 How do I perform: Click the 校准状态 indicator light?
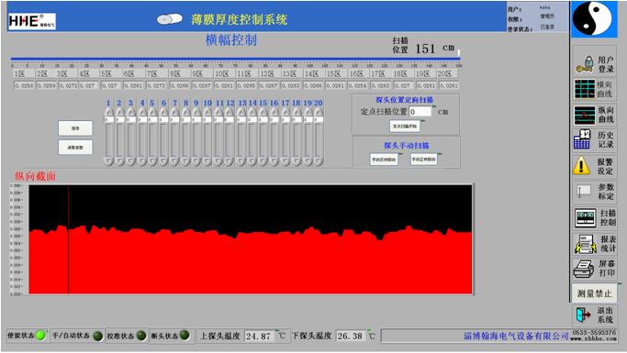click(x=140, y=336)
